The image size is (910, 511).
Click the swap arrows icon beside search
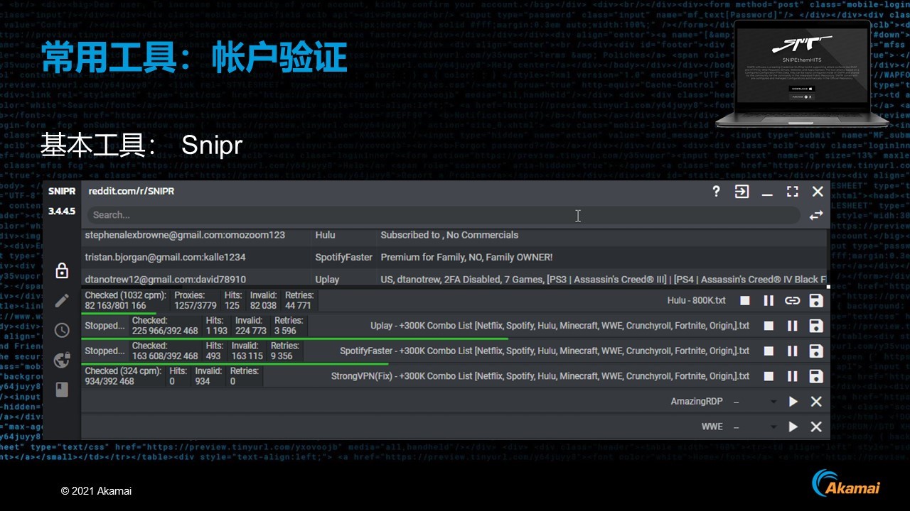tap(815, 215)
